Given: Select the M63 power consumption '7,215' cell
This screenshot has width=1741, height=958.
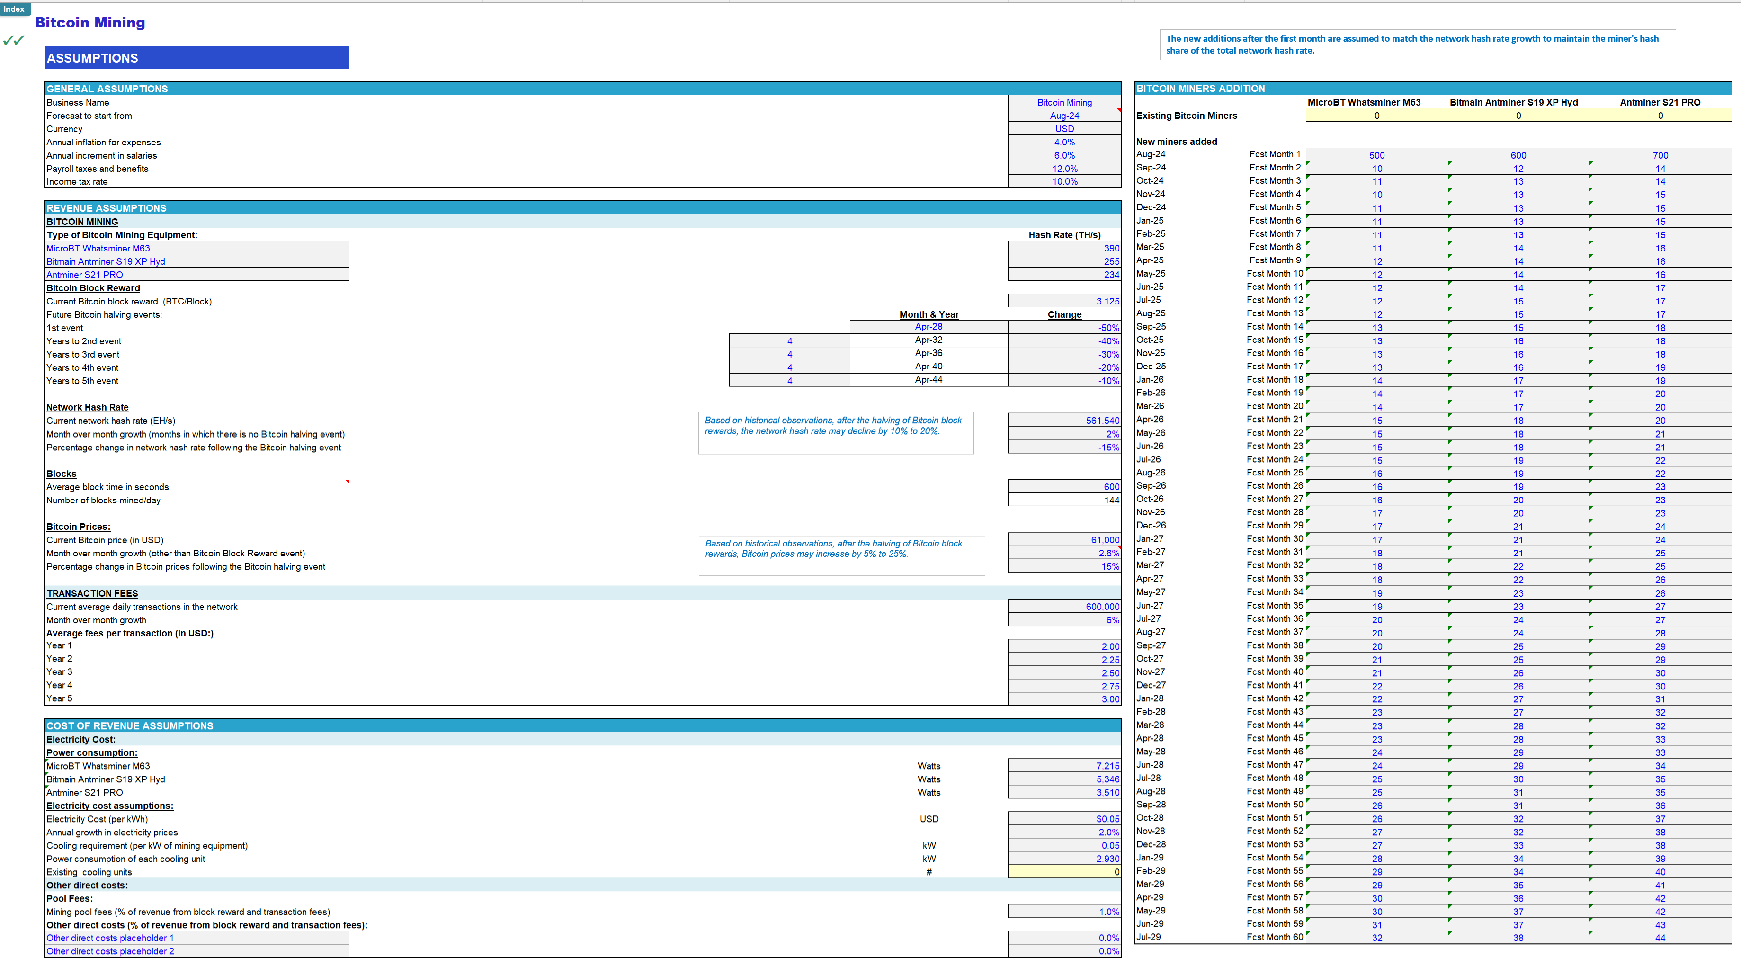Looking at the screenshot, I should point(1064,766).
